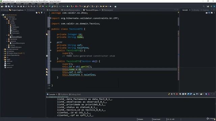Viewport: 216px width, 121px height.
Task: Open the Help menu
Action: point(57,4)
